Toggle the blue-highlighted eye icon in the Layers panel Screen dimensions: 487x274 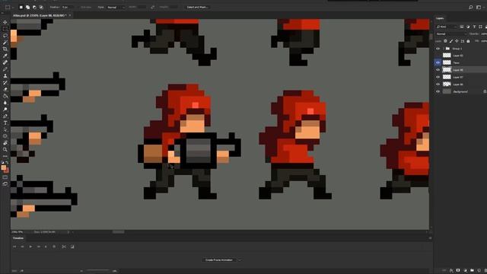point(438,62)
